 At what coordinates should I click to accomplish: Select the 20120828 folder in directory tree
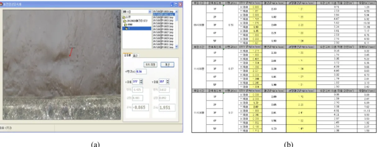(x=136, y=21)
